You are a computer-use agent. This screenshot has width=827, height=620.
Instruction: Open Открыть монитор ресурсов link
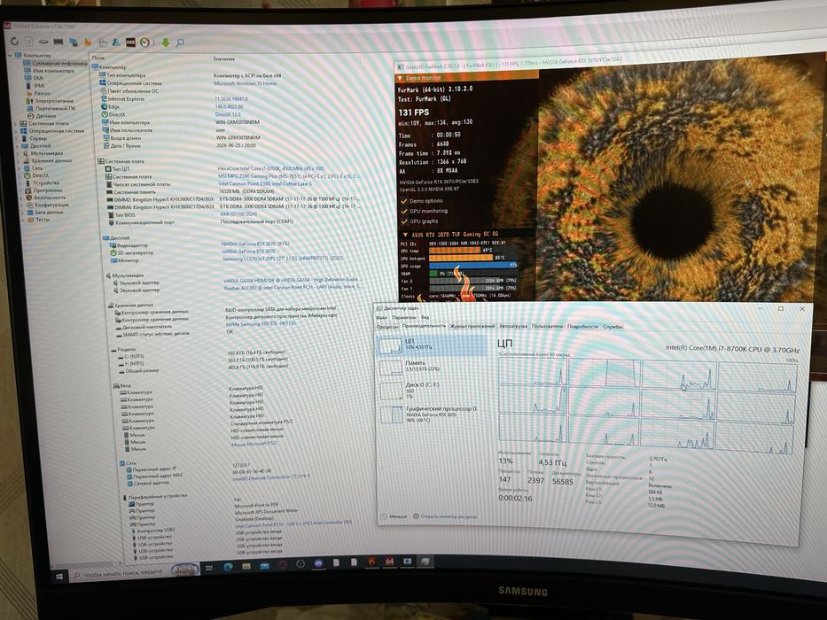pyautogui.click(x=445, y=516)
